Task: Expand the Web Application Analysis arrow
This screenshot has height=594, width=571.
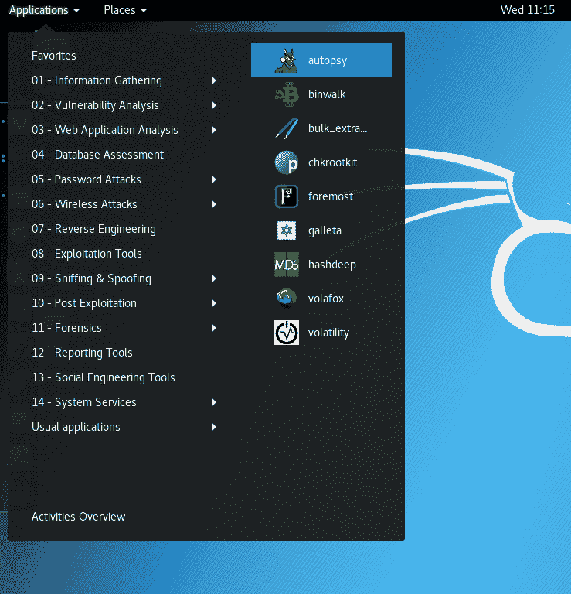Action: point(214,130)
